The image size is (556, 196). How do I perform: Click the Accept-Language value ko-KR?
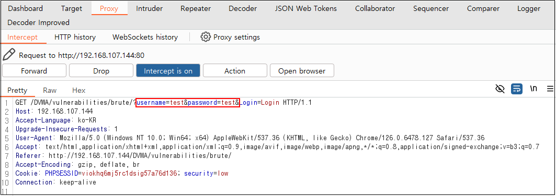click(x=87, y=120)
